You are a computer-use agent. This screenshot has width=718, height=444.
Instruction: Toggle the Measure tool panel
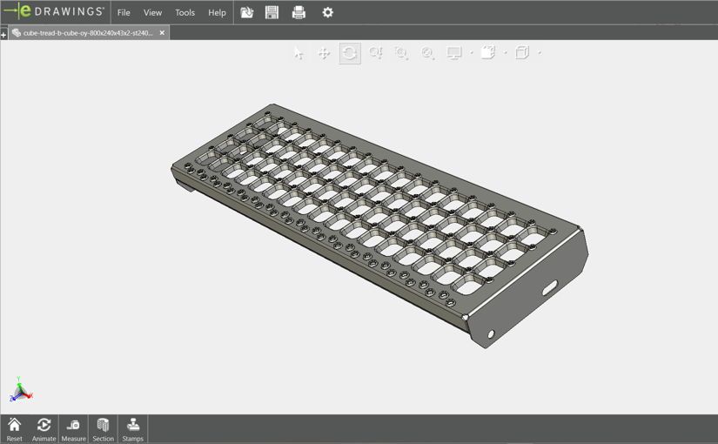(x=73, y=428)
